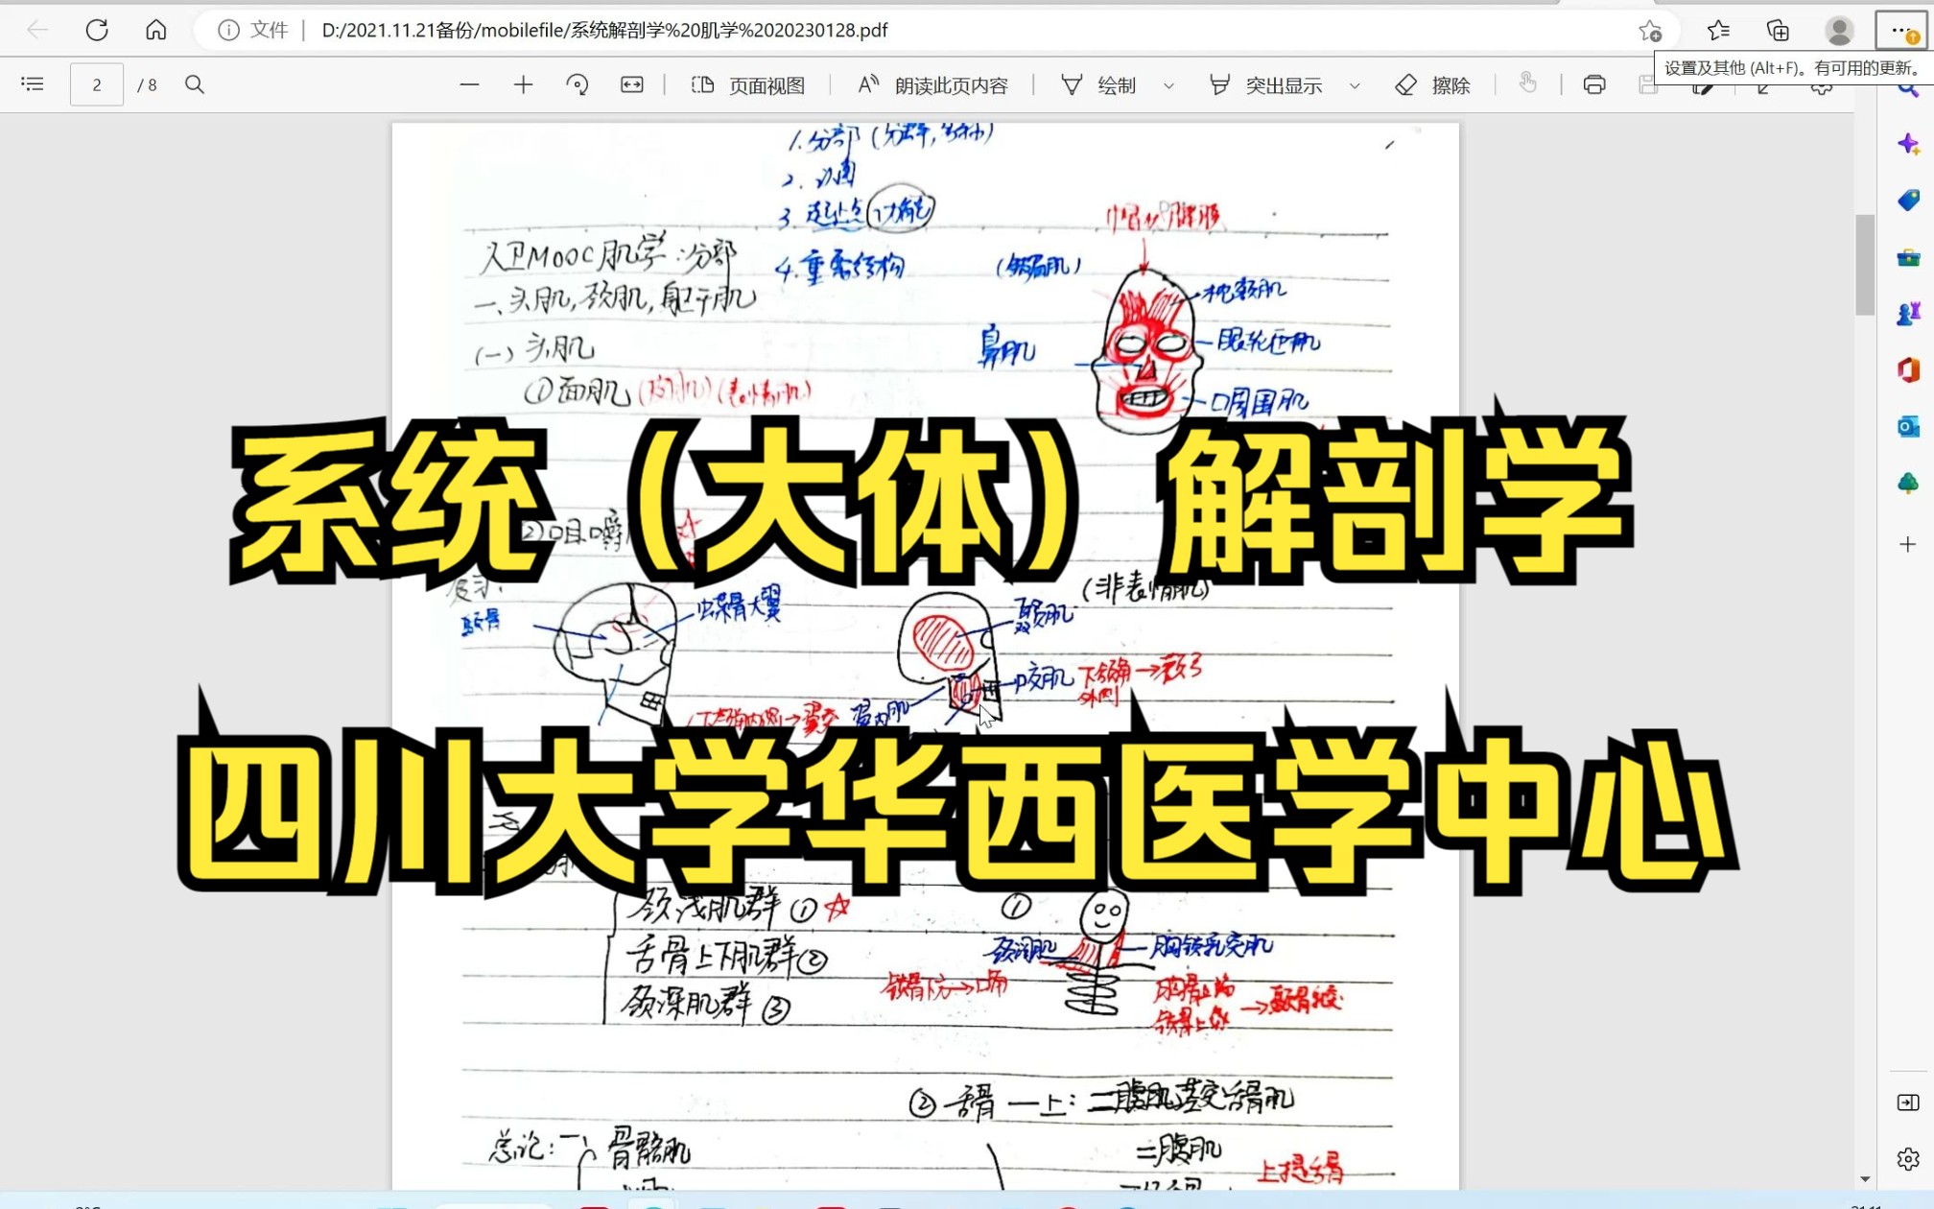Open the PDF find search

(195, 84)
